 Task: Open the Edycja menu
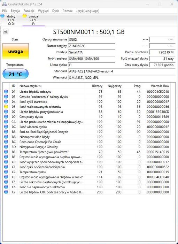click(15, 11)
